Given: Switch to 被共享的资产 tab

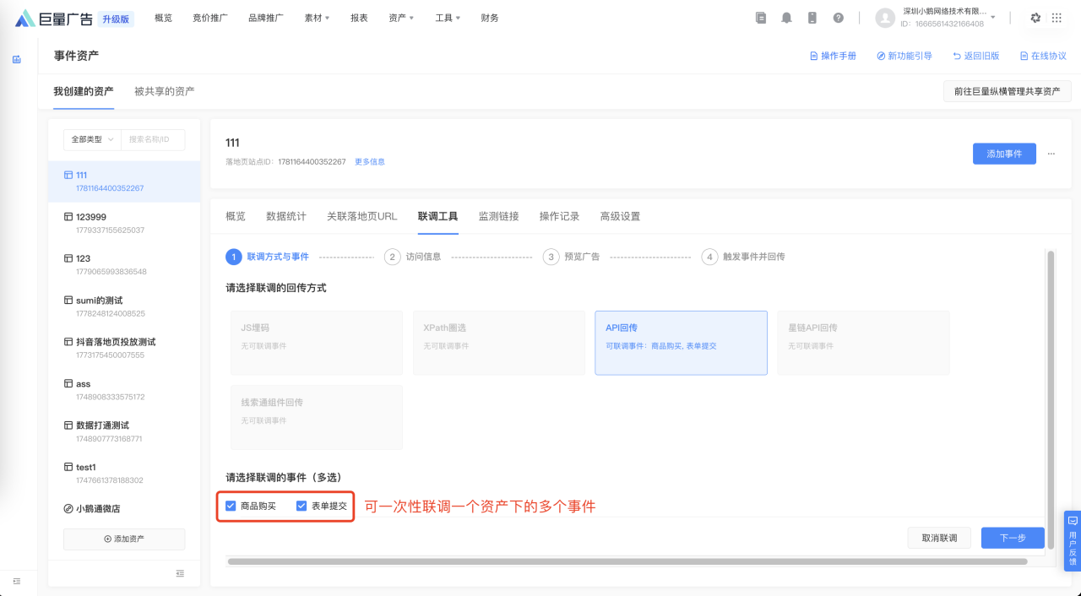Looking at the screenshot, I should point(165,91).
